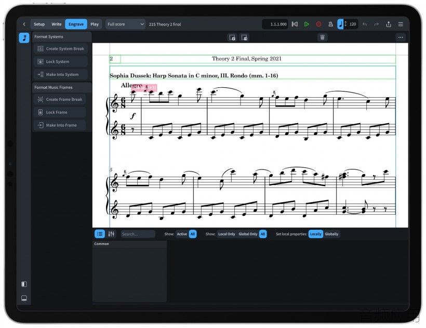Rewind to the beginning of the flow
Viewport: 426px width, 328px height.
click(x=295, y=24)
